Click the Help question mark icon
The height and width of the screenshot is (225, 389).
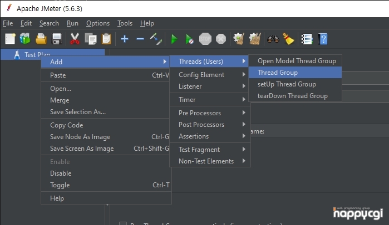(323, 39)
